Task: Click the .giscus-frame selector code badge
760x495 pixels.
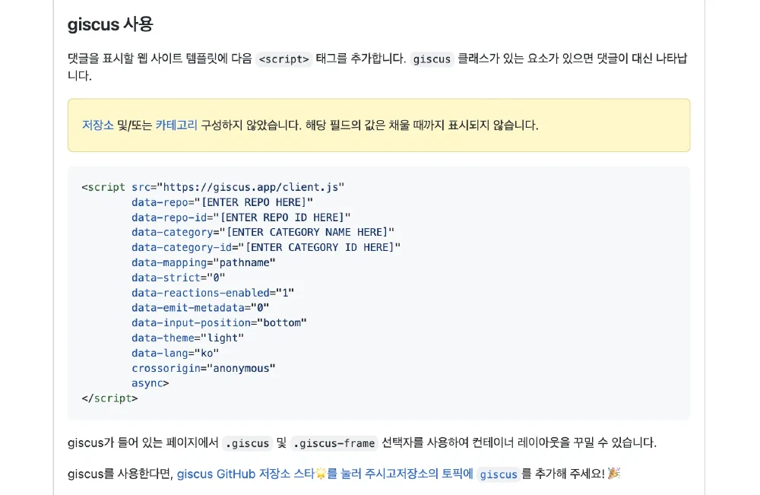Action: pos(335,443)
